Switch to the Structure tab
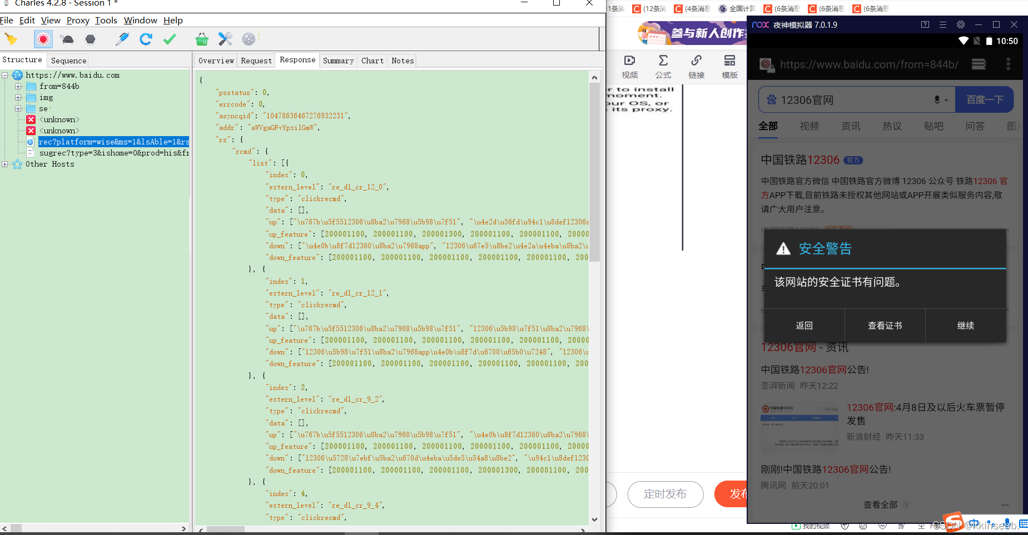 coord(22,60)
